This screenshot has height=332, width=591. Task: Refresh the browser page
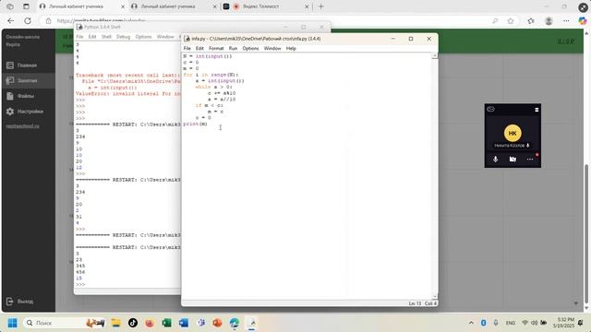(x=28, y=21)
